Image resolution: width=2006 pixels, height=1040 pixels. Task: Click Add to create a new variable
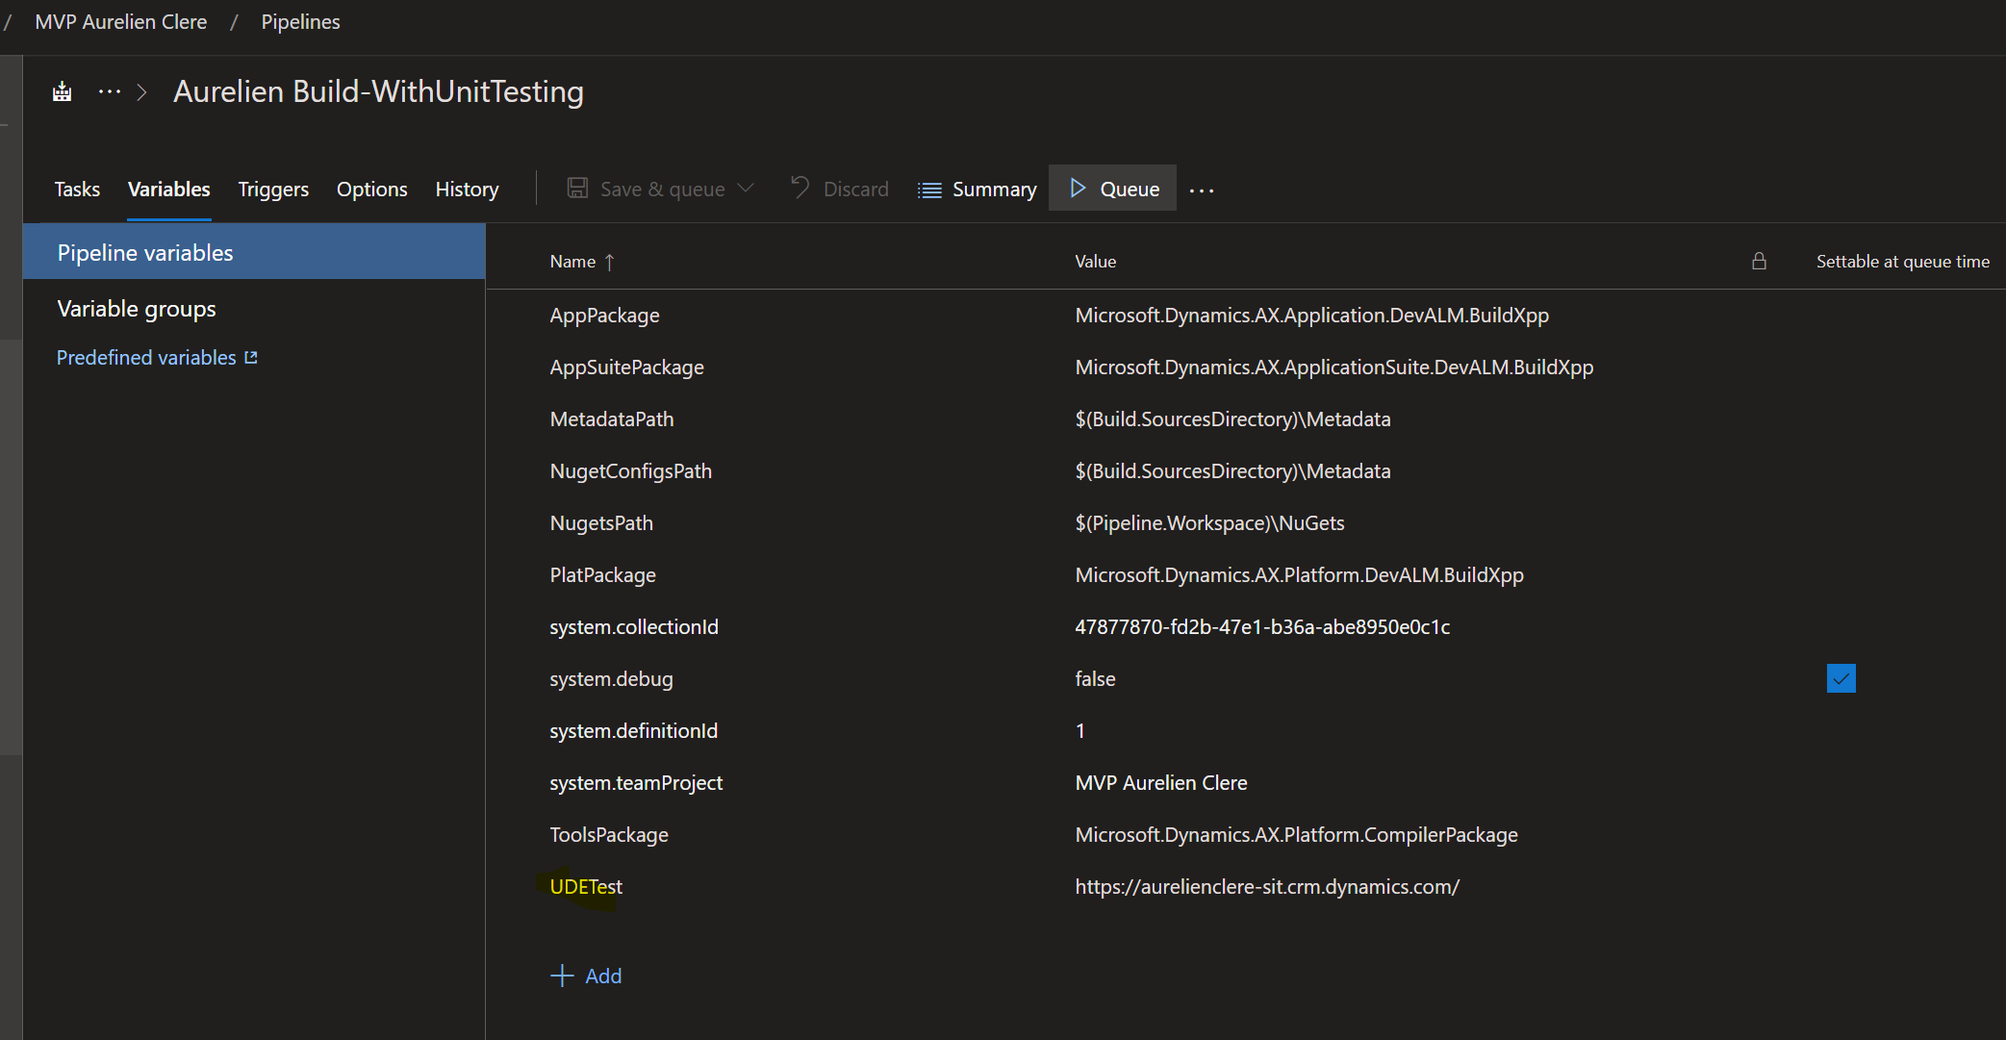(x=586, y=976)
